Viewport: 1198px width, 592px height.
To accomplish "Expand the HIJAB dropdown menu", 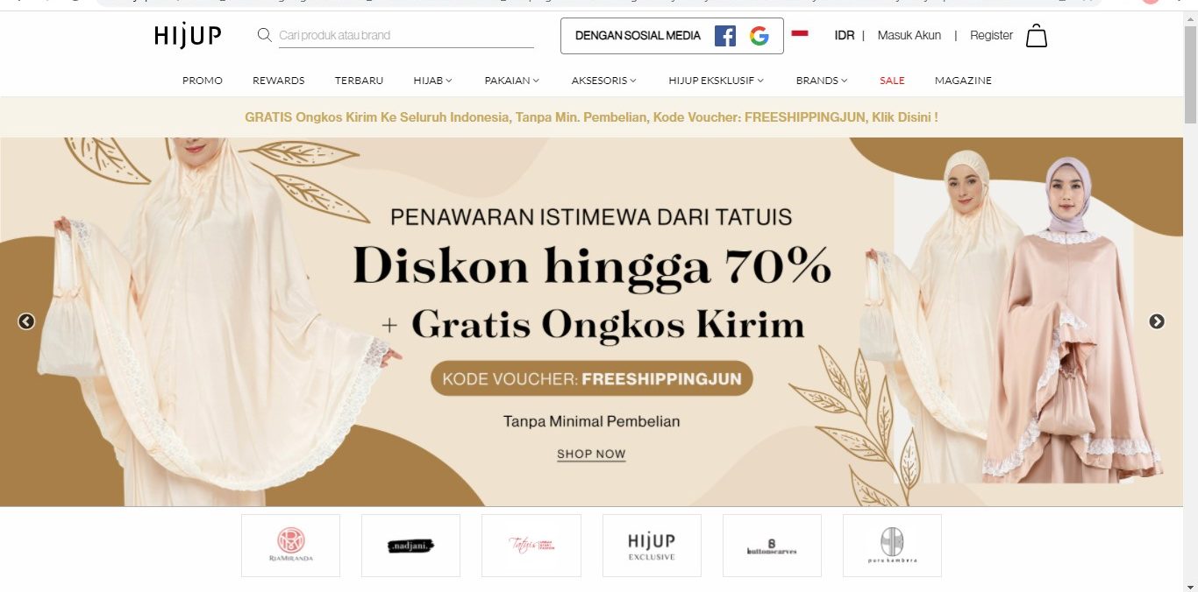I will (432, 81).
